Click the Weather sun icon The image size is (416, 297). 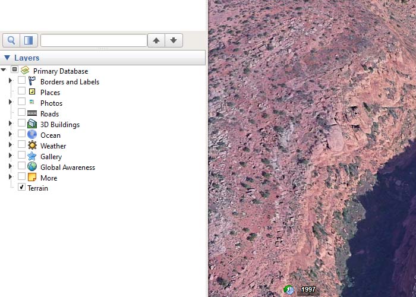pos(32,146)
